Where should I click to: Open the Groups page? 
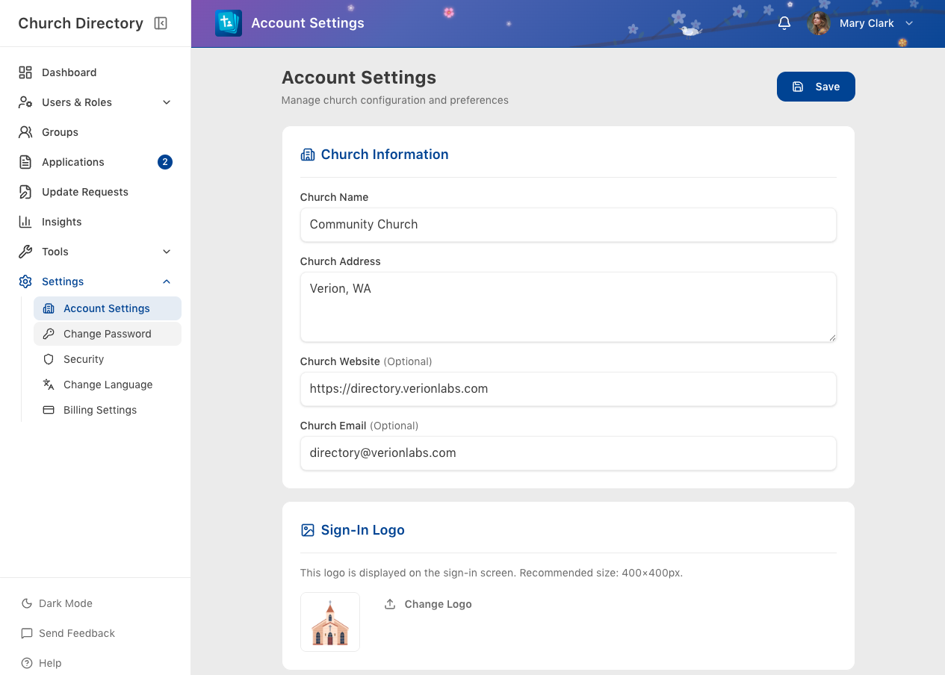click(96, 132)
